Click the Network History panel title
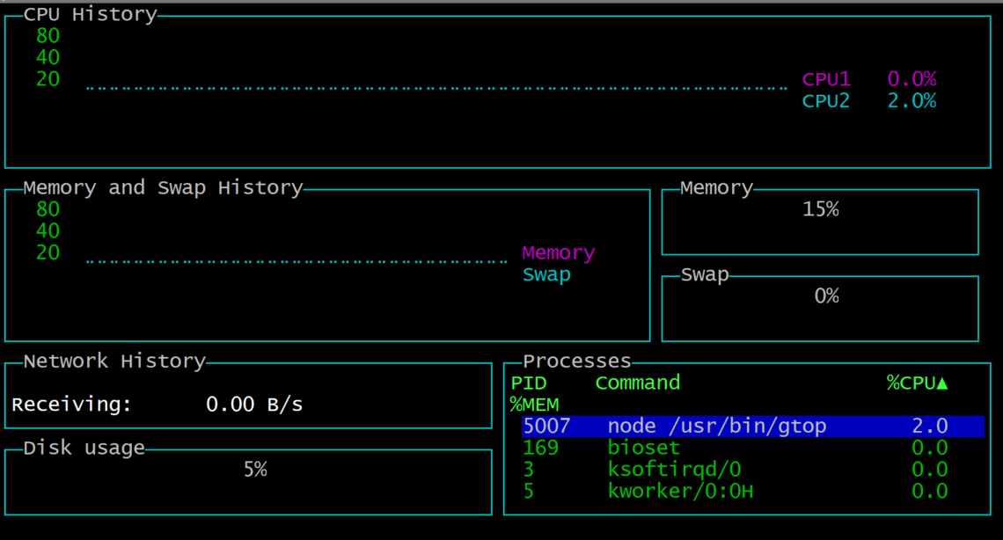Image resolution: width=1003 pixels, height=540 pixels. [114, 361]
